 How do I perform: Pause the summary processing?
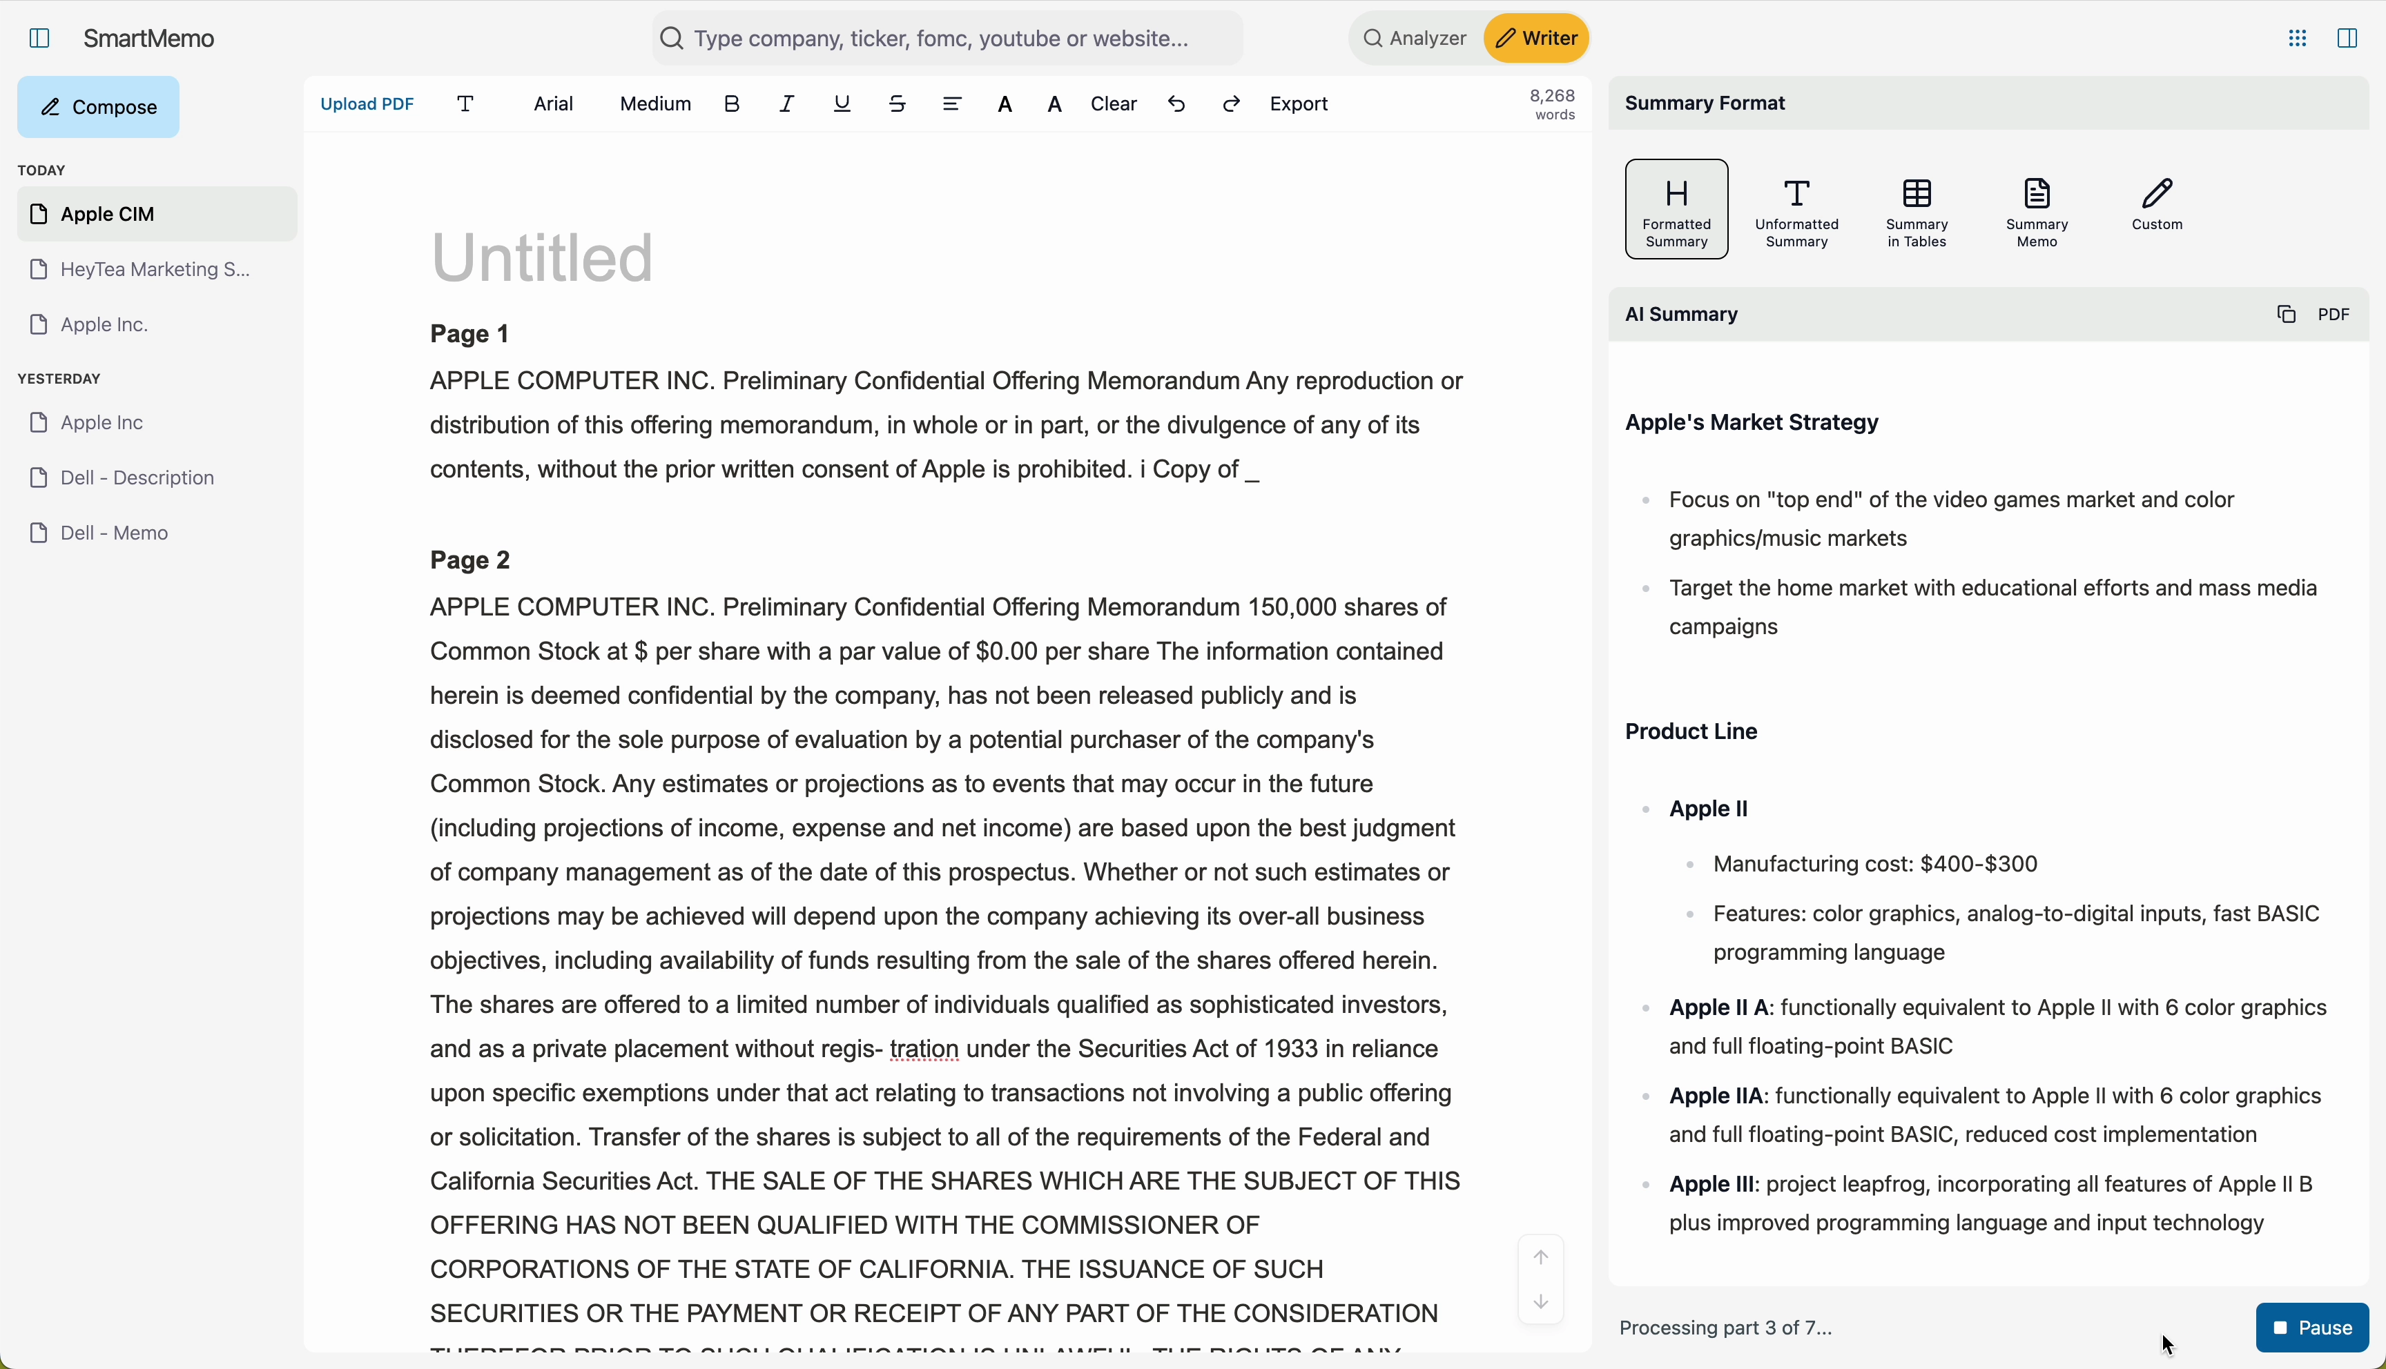tap(2311, 1328)
